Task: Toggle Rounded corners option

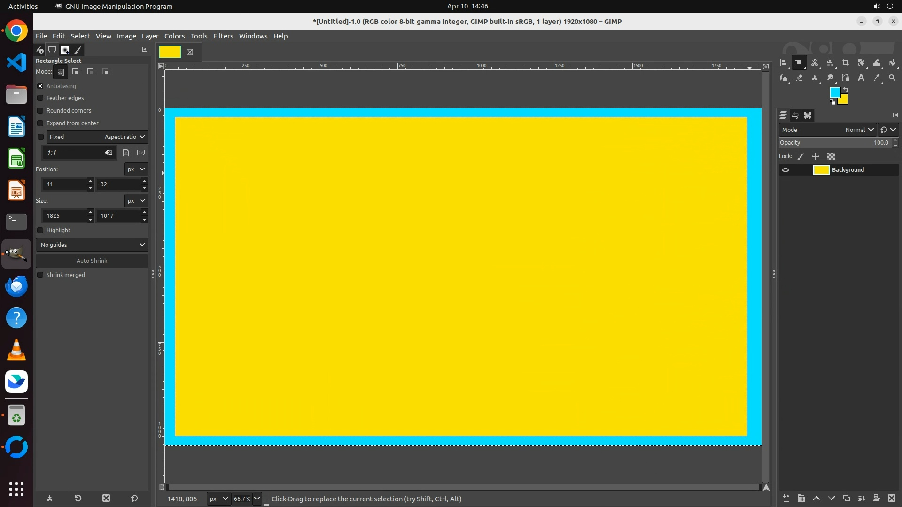Action: (40, 111)
